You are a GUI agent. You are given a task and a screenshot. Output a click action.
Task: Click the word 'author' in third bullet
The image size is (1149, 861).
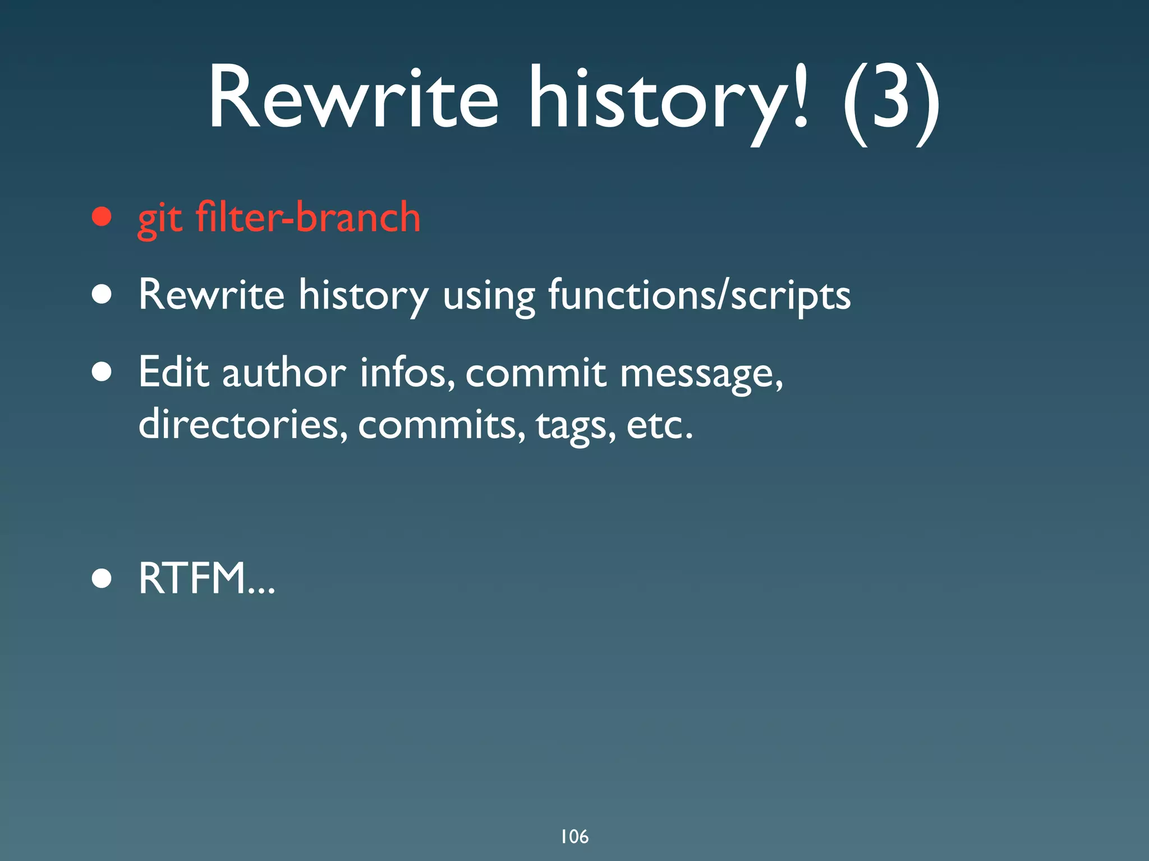(x=284, y=372)
